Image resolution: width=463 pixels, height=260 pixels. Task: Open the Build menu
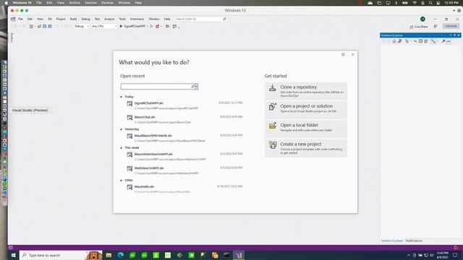coord(73,19)
